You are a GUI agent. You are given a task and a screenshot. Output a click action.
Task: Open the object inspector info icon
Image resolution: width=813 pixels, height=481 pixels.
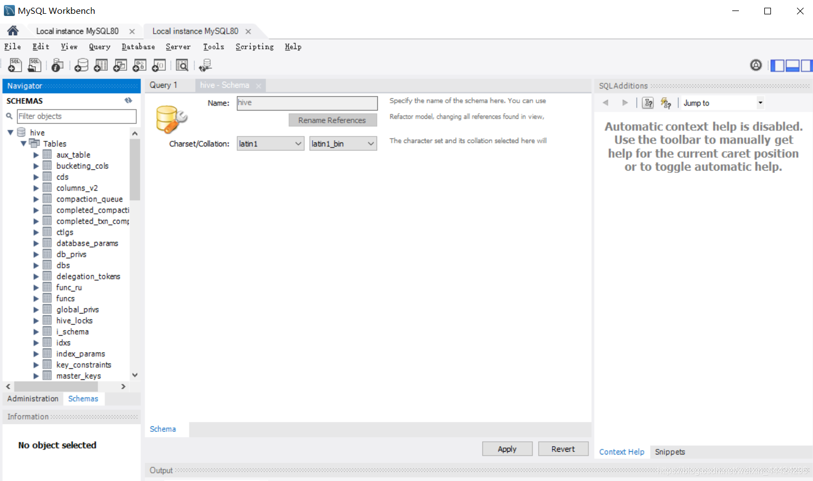57,65
